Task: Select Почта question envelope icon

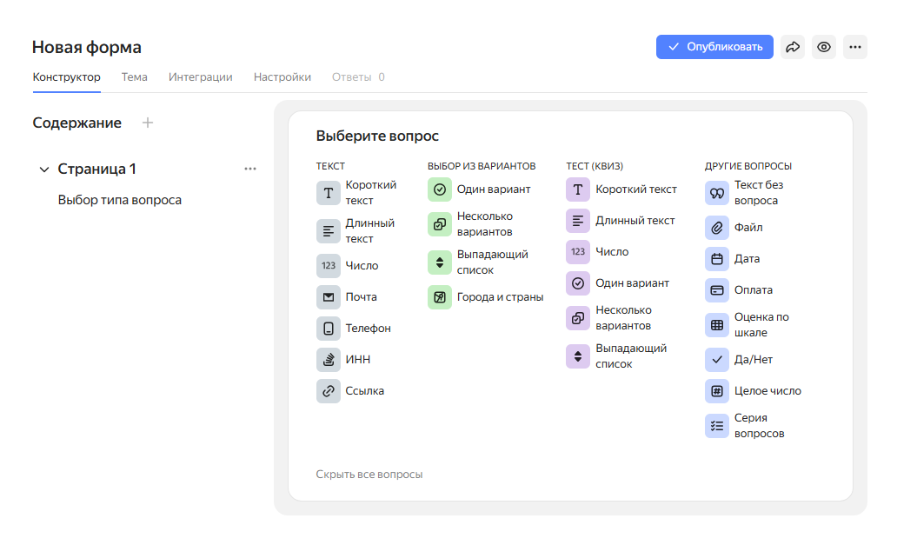Action: coord(329,297)
